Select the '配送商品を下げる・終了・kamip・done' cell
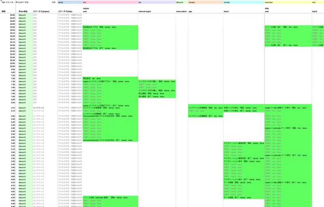The width and height of the screenshot is (324, 207). (110, 48)
